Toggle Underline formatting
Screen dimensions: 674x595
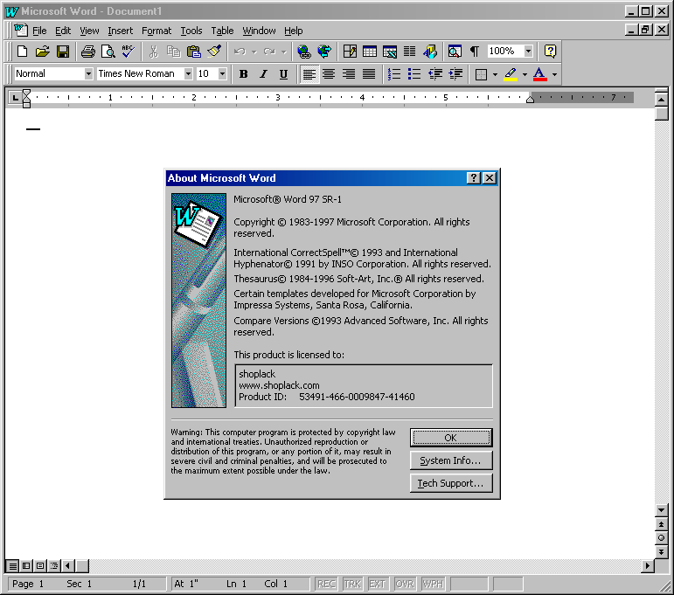pos(284,74)
